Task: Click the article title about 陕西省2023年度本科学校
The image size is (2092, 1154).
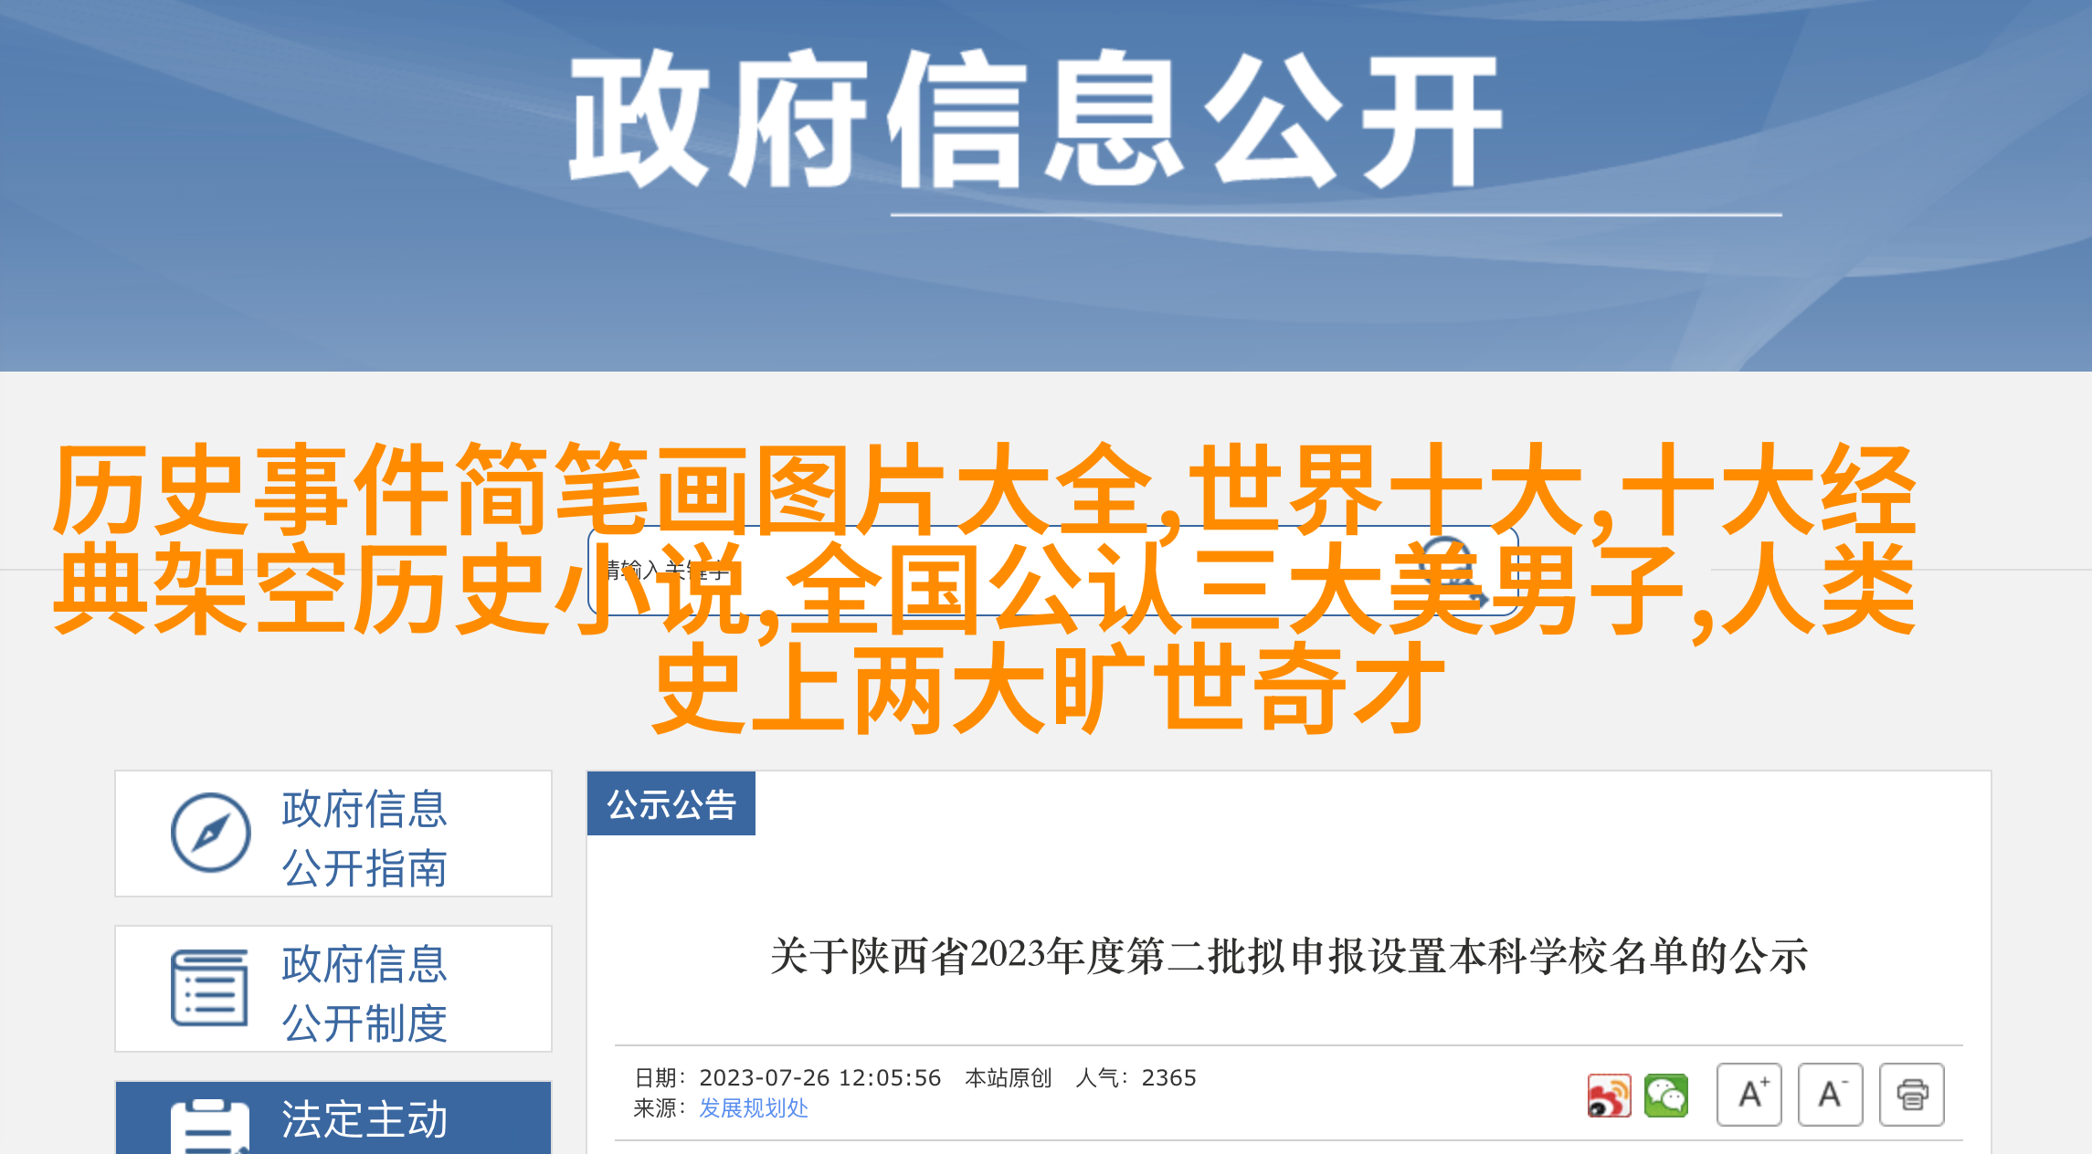Action: click(x=1289, y=957)
